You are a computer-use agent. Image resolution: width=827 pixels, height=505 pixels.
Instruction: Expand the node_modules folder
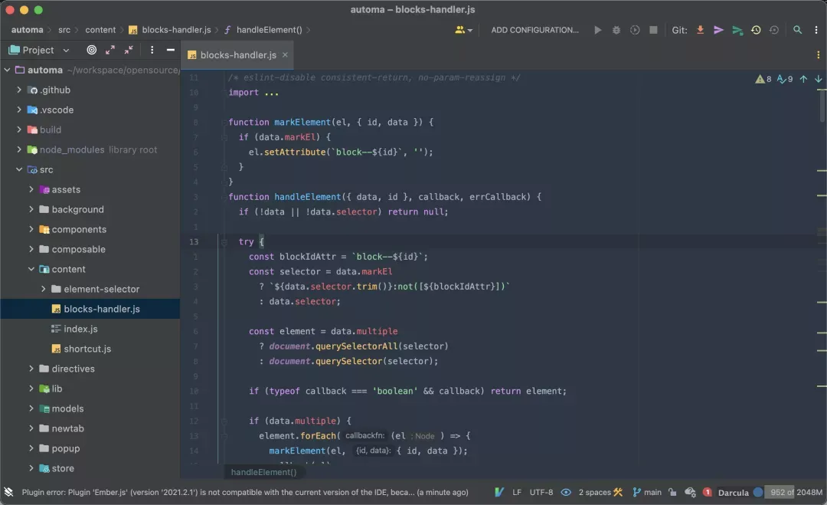19,149
